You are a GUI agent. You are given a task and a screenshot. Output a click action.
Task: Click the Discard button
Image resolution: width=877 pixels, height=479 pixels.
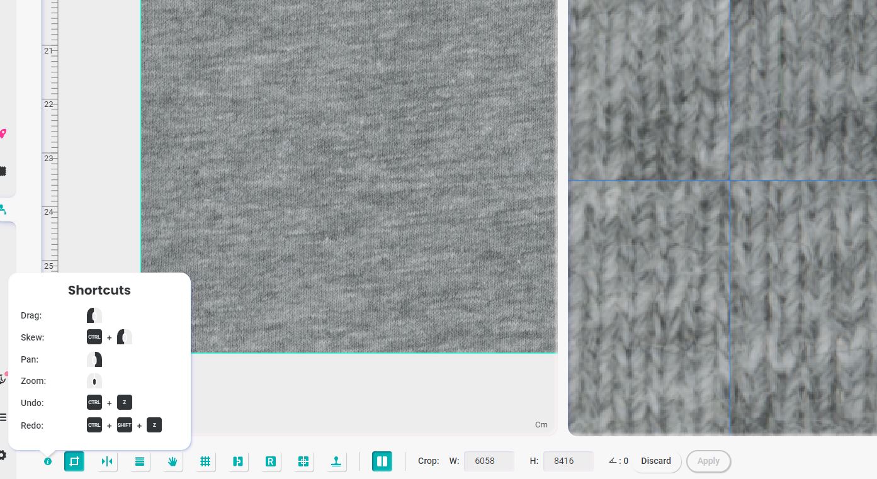click(656, 461)
